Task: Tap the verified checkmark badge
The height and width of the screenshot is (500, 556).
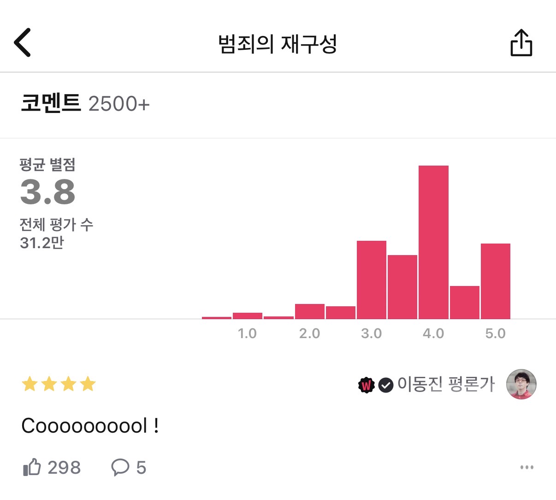Action: (386, 385)
